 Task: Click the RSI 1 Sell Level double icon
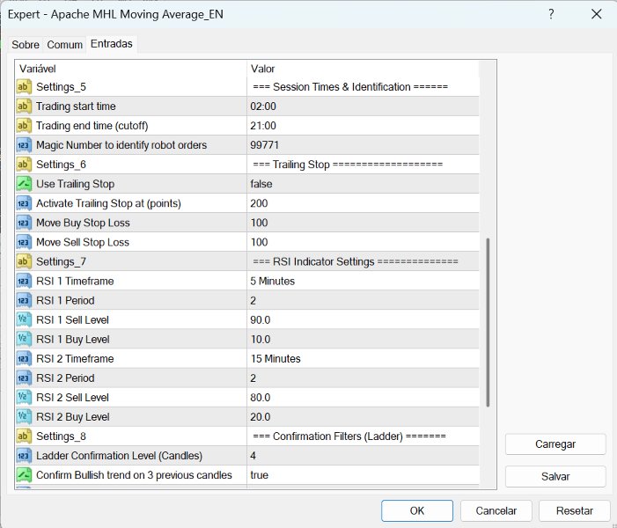(x=24, y=319)
